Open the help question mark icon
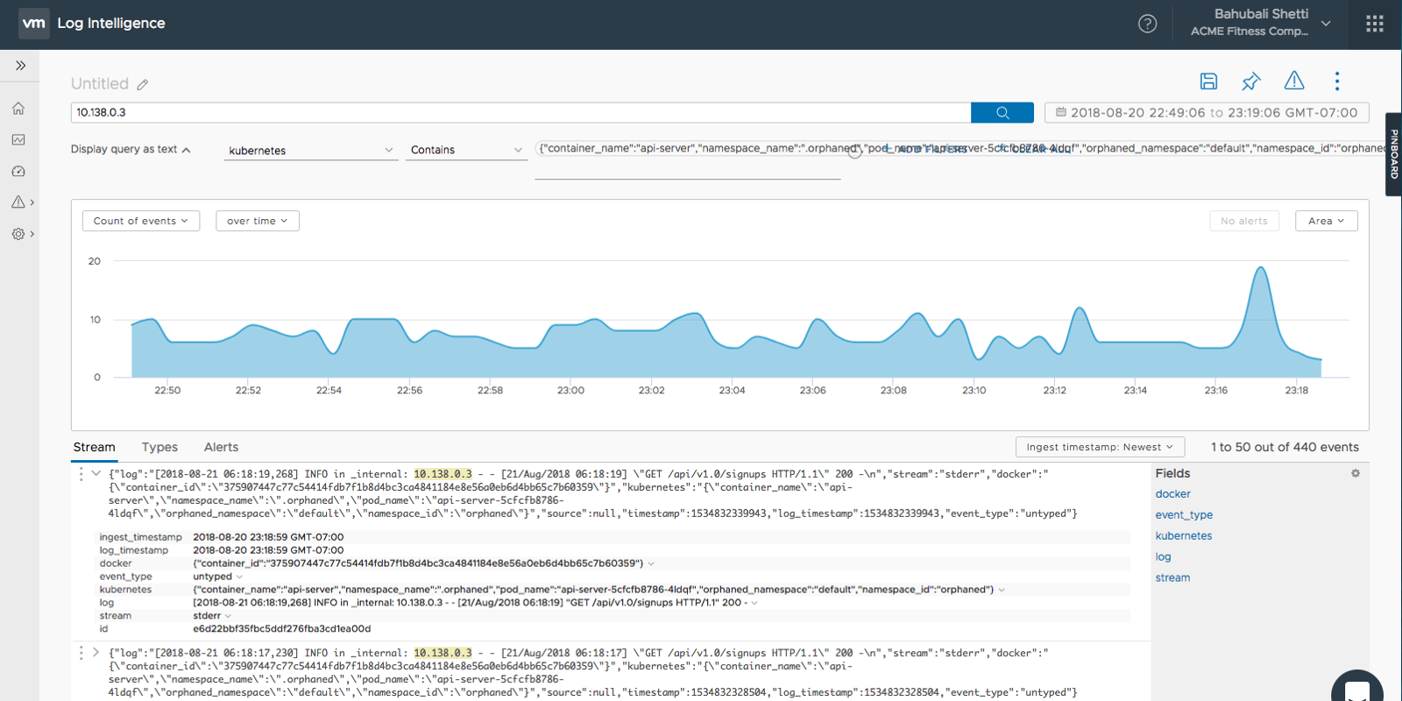This screenshot has width=1402, height=701. 1147,24
